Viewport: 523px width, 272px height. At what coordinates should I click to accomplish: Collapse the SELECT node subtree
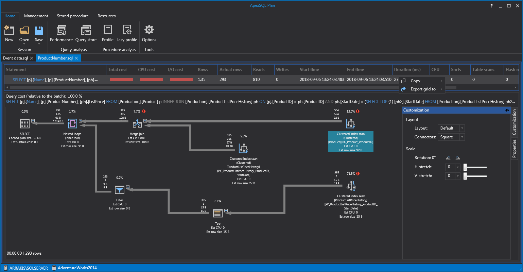33,121
